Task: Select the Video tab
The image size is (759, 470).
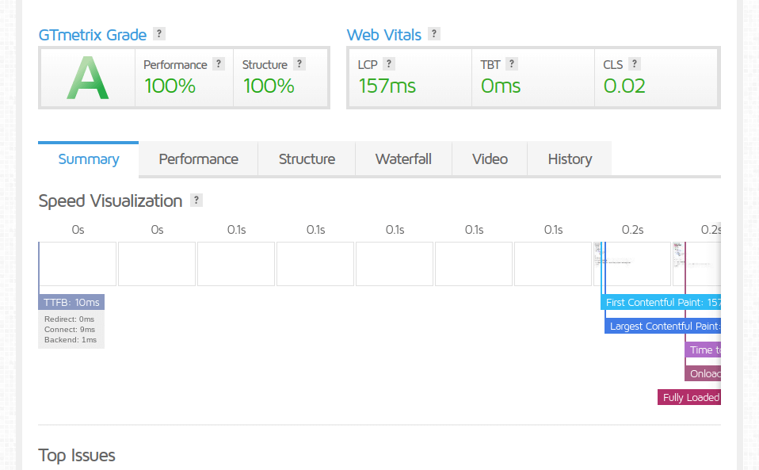Action: click(490, 159)
